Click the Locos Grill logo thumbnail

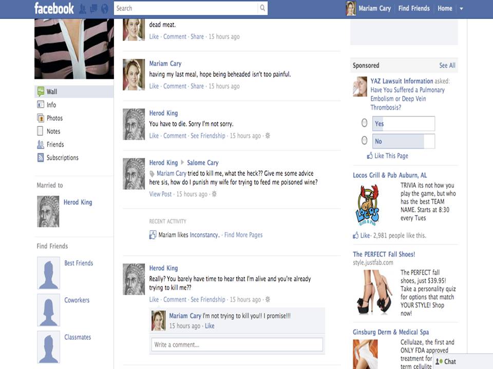[x=367, y=204]
